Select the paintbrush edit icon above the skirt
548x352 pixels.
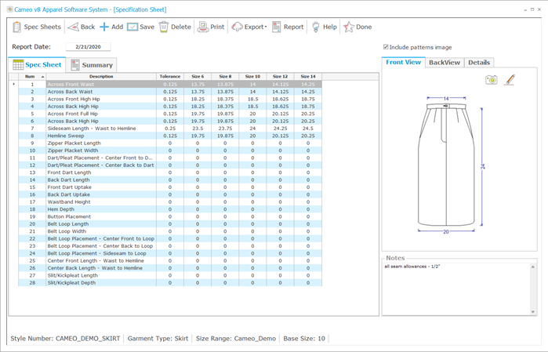(509, 80)
